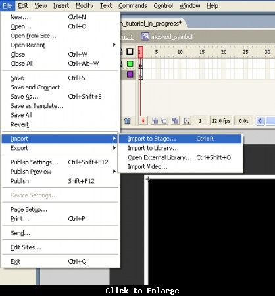Open the Edit menu
The image size is (275, 296).
(x=23, y=5)
